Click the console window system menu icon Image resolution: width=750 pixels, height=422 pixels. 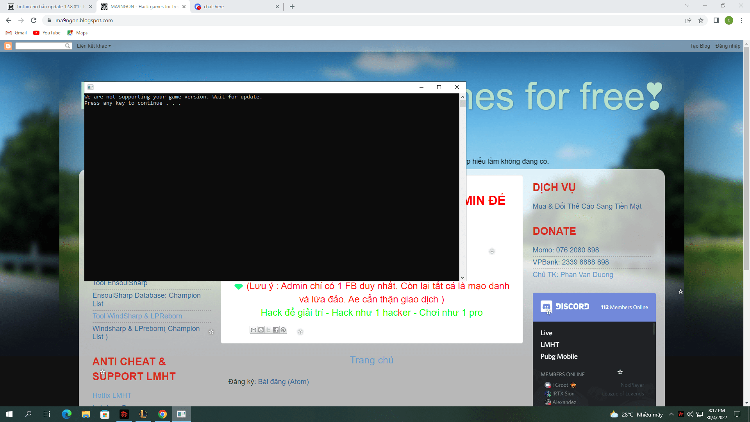(x=90, y=87)
